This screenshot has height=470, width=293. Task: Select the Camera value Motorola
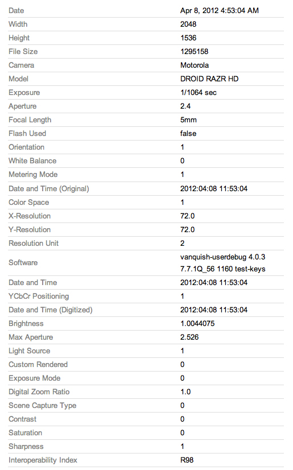coord(195,65)
